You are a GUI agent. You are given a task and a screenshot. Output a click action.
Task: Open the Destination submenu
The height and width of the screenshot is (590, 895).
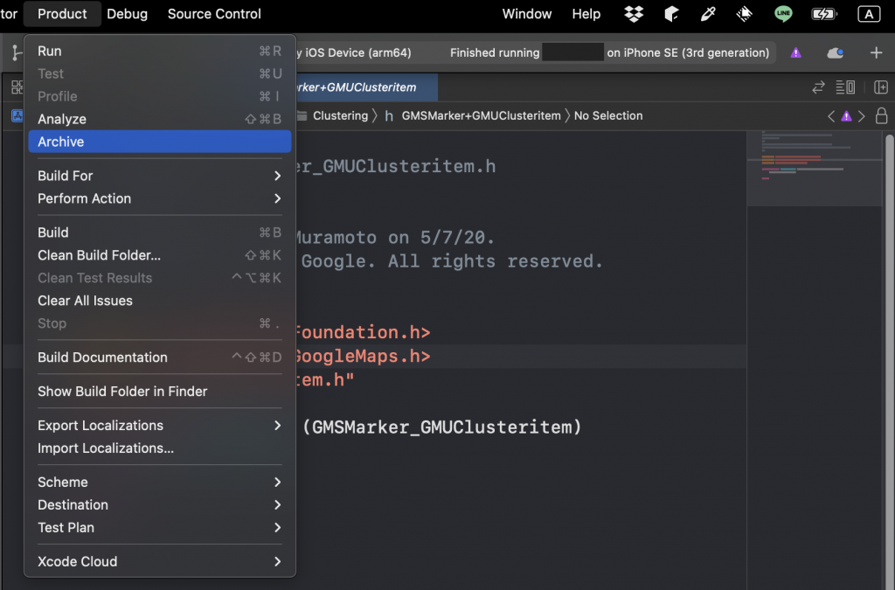[159, 505]
